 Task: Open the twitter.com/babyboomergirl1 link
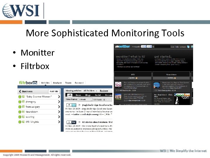click(87, 114)
